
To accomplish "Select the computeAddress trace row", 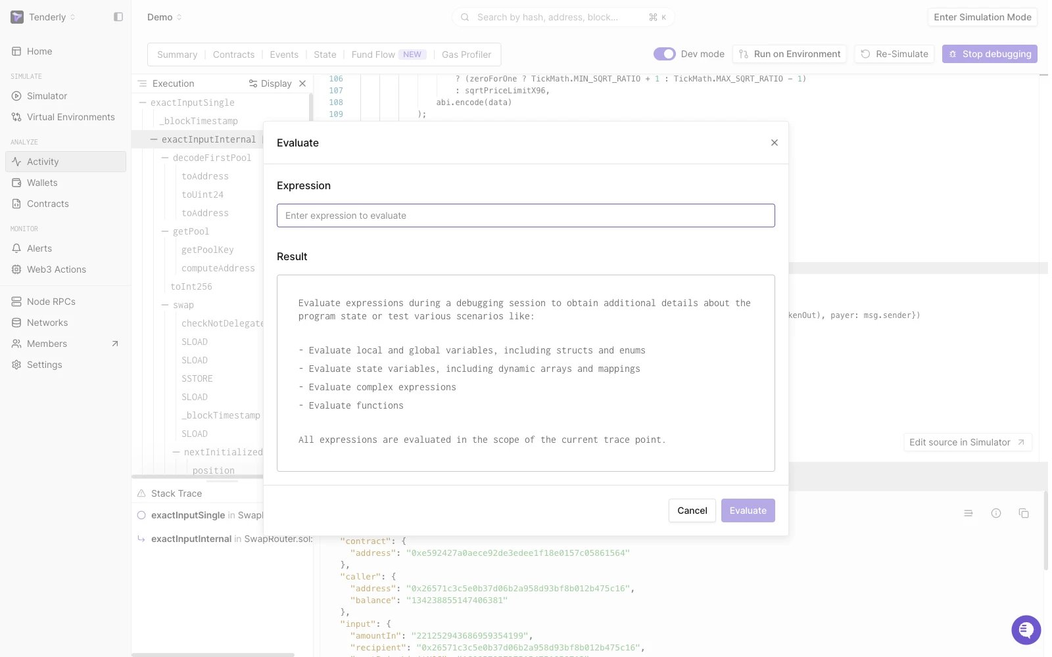I will click(x=218, y=268).
